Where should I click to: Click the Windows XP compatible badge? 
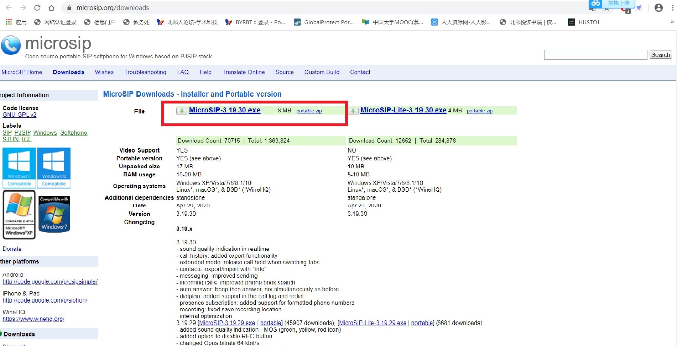coord(19,214)
